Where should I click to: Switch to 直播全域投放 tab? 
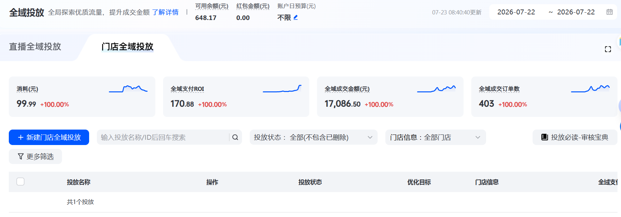(x=35, y=47)
